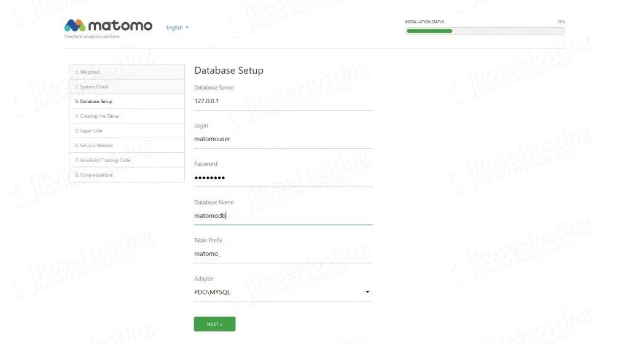629x345 pixels.
Task: Focus the Table Prefix field
Action: (283, 254)
